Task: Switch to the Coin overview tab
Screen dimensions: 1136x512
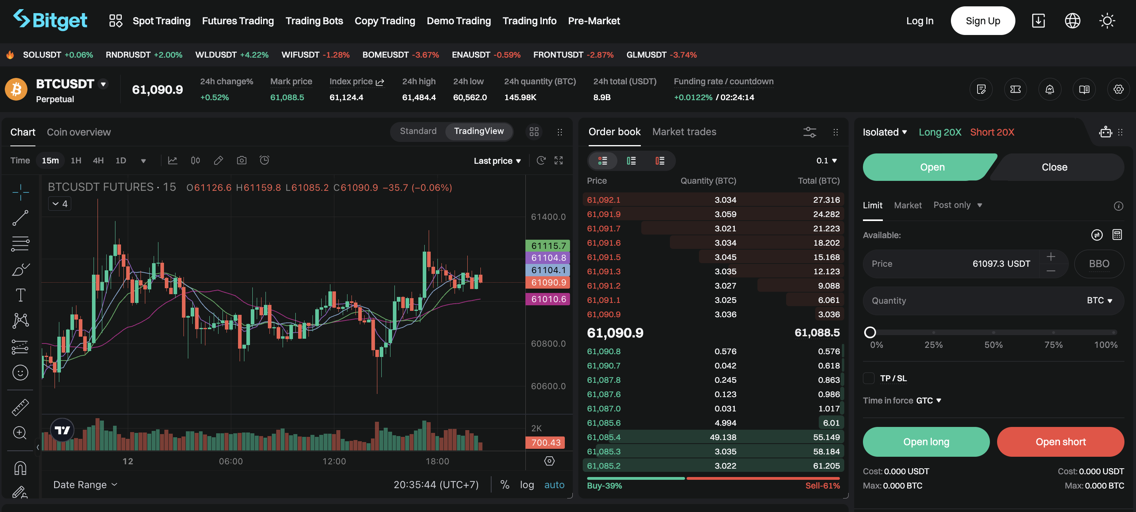Action: point(78,132)
